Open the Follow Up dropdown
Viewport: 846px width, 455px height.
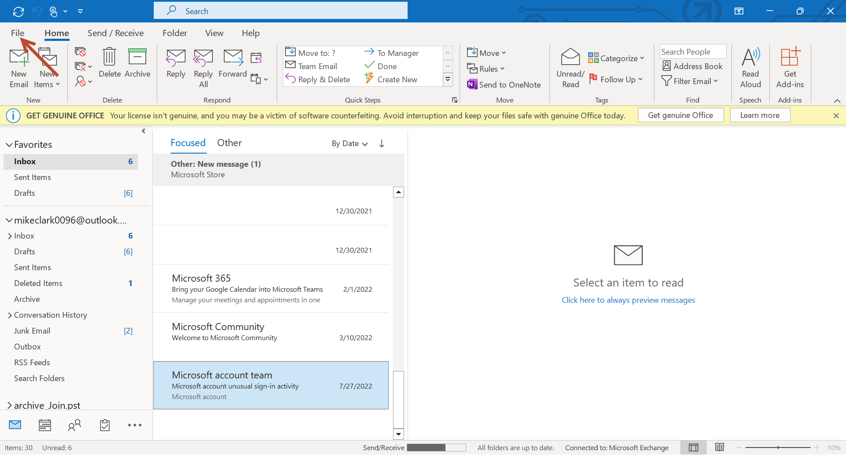616,79
